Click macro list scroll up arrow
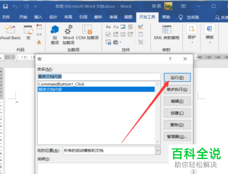 (x=157, y=84)
